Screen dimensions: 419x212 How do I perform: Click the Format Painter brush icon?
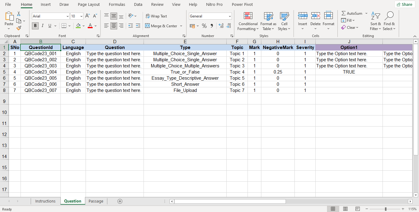click(x=19, y=28)
